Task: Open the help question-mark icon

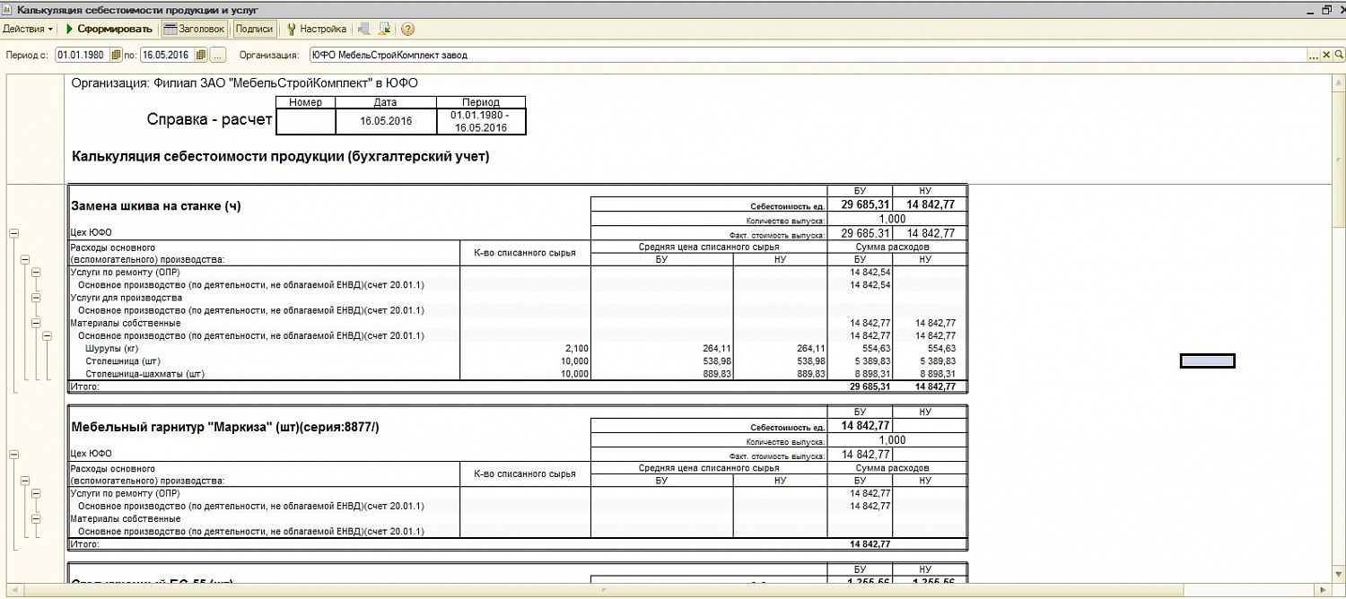Action: coord(407,29)
